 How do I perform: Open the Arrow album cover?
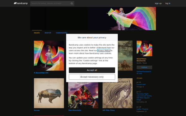(49, 93)
